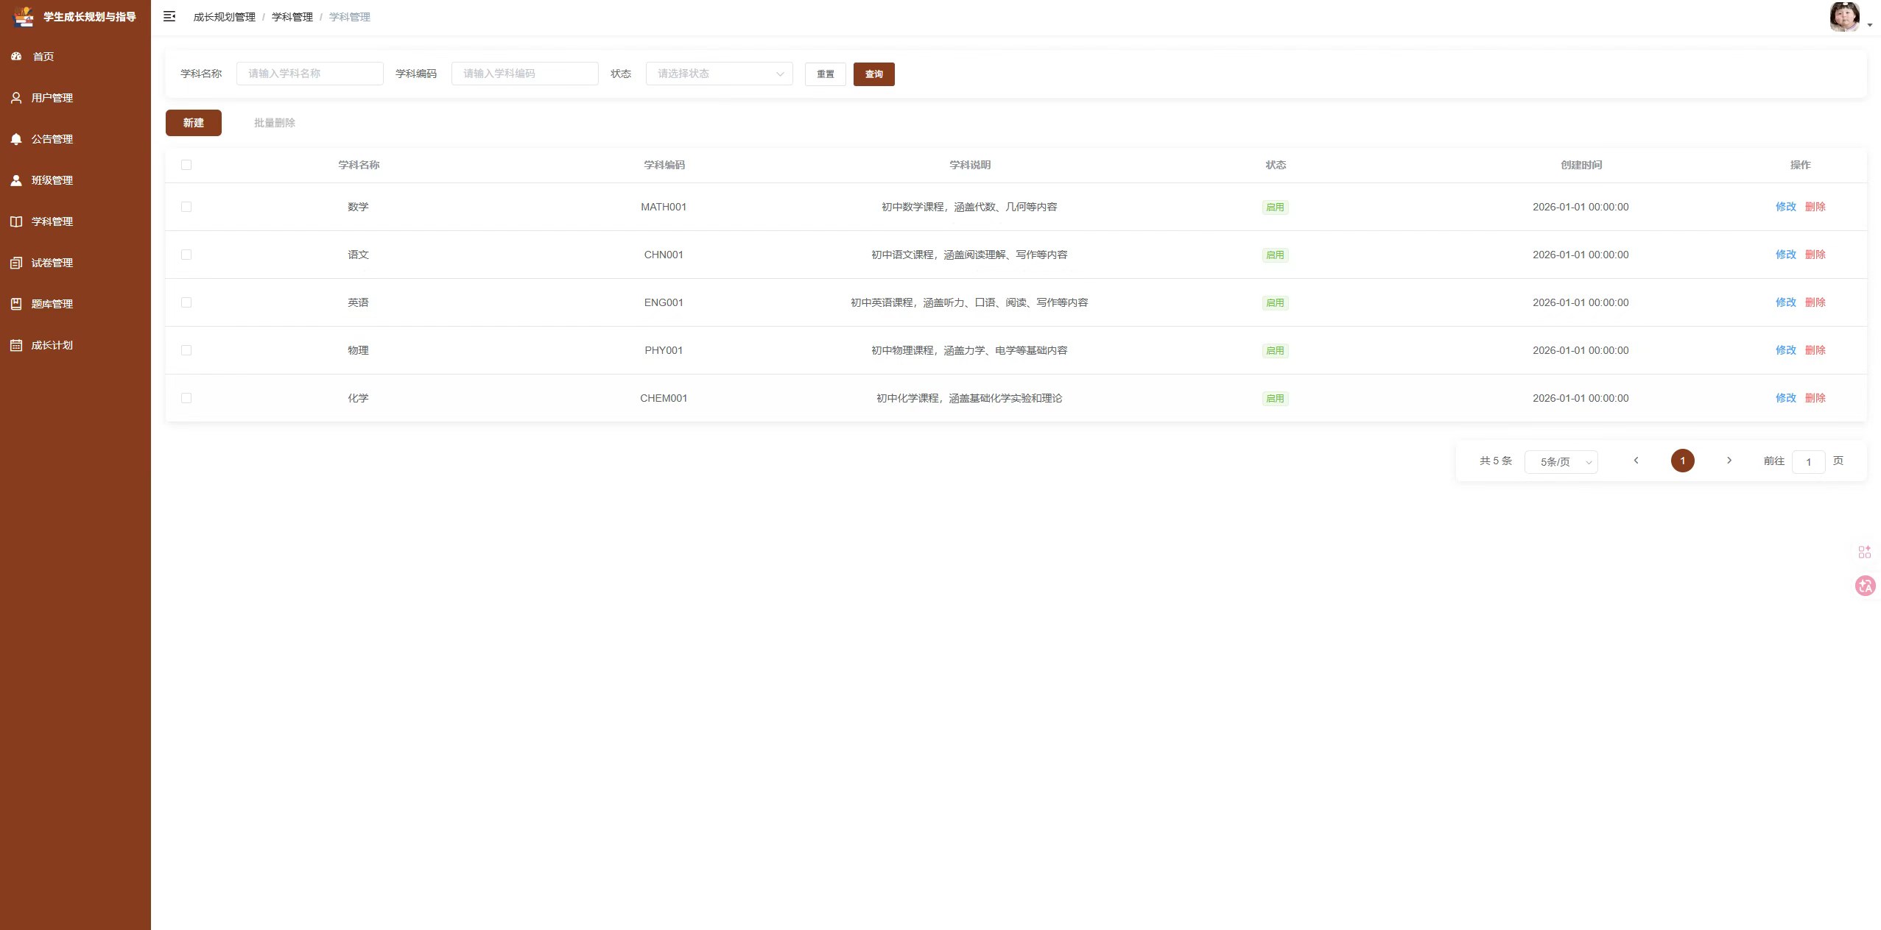
Task: Select page 1 in pagination
Action: coord(1682,461)
